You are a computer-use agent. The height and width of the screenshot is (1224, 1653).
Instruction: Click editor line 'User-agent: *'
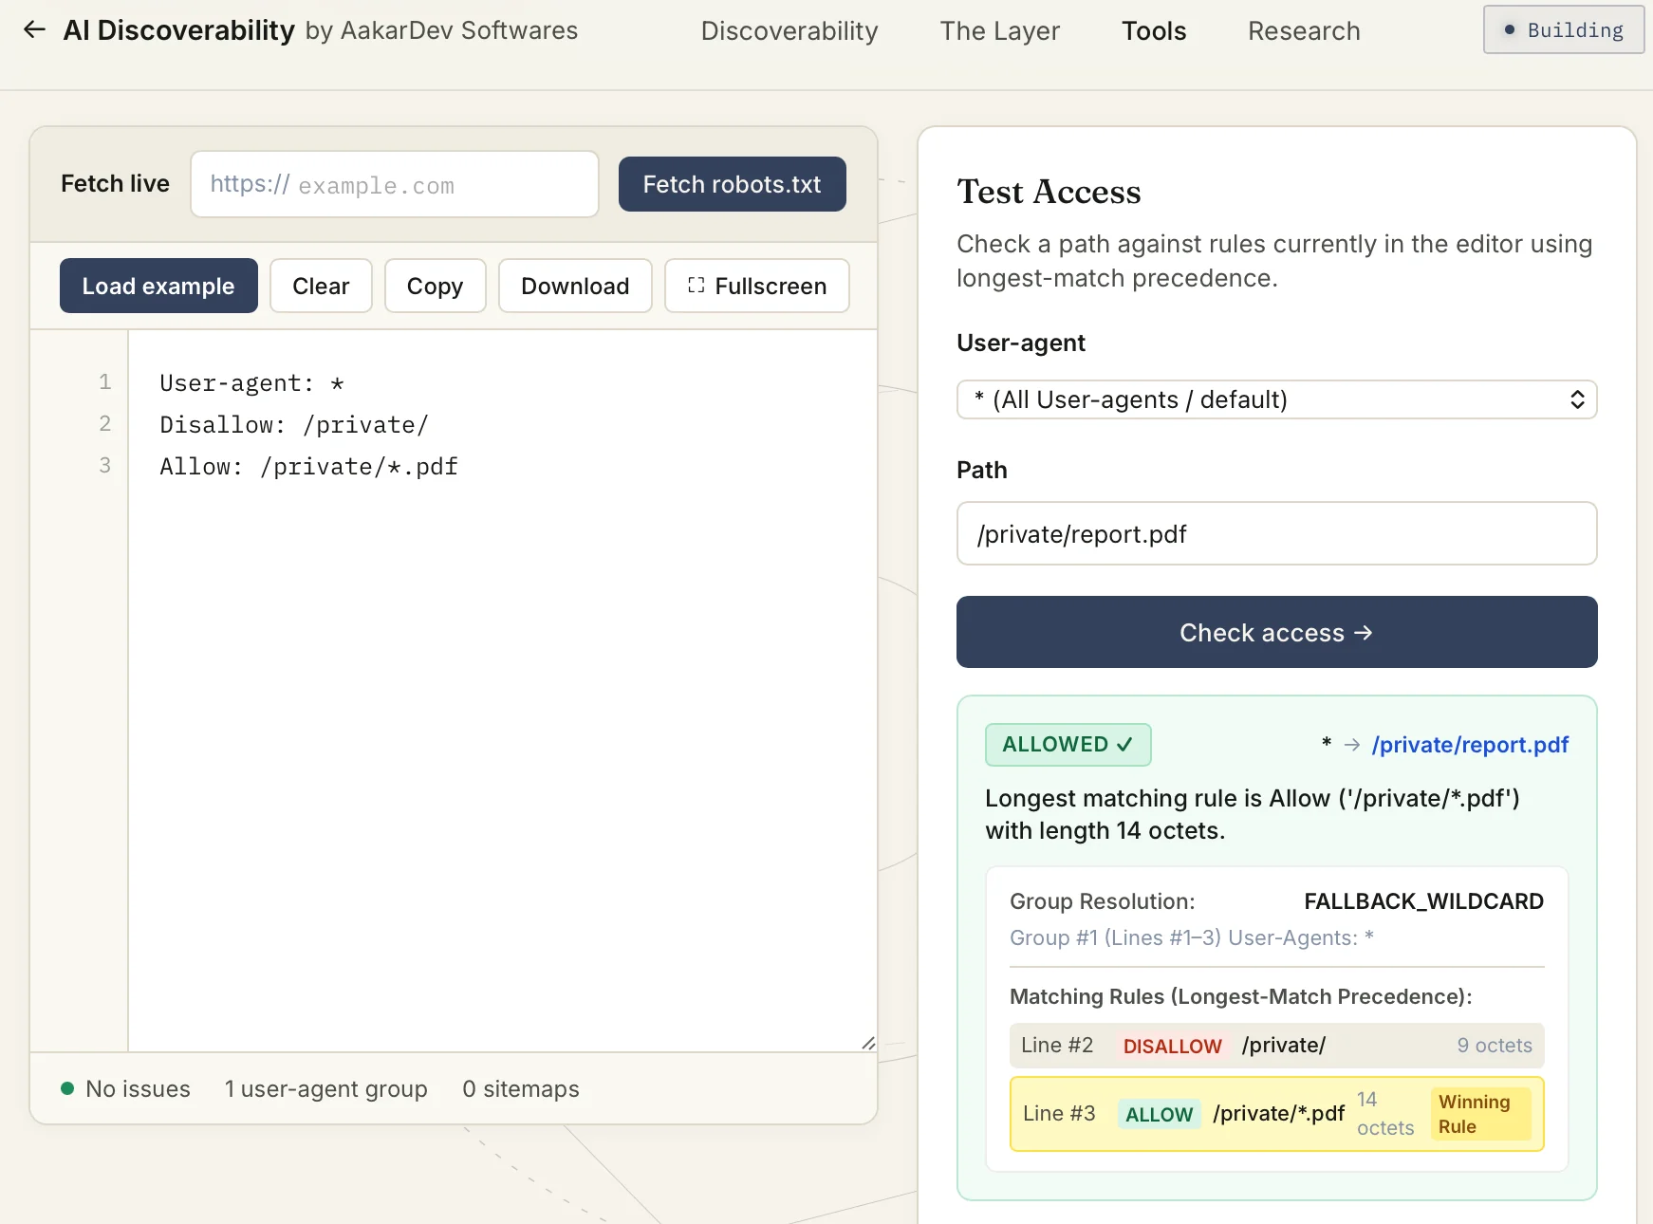251,383
